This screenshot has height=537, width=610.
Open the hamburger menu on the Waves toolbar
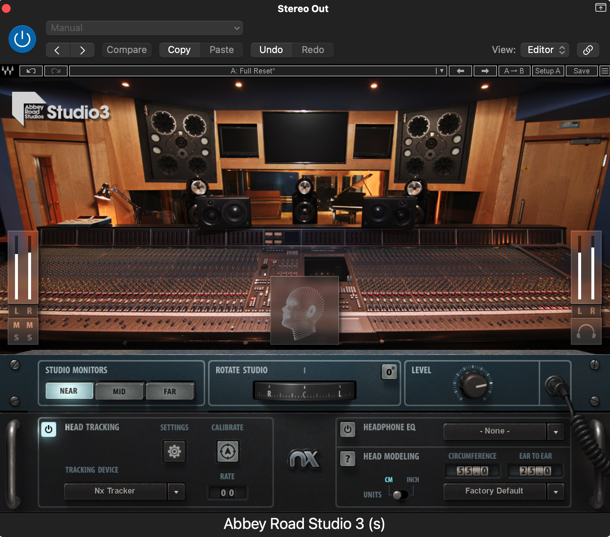(x=605, y=71)
